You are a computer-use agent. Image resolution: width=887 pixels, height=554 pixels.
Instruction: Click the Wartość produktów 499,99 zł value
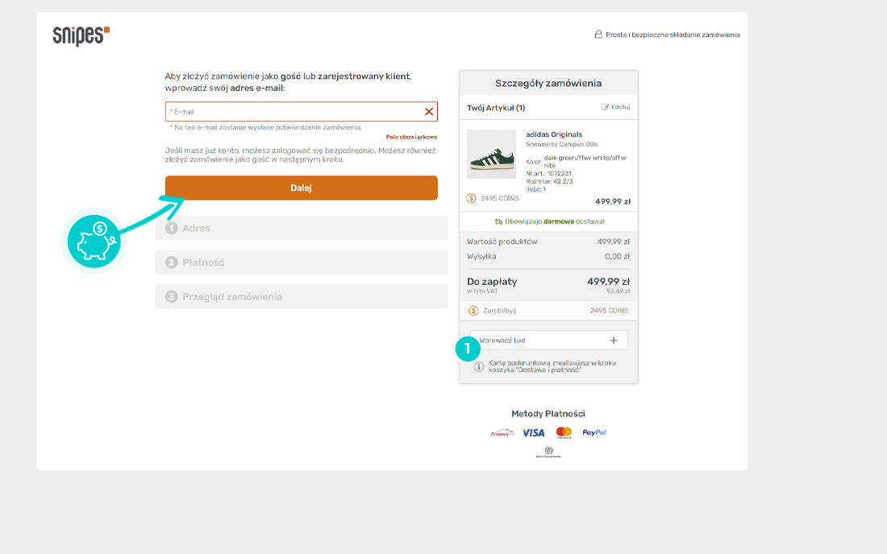[x=613, y=242]
